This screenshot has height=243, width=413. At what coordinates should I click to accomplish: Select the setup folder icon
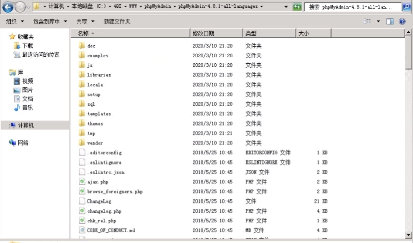tap(82, 94)
